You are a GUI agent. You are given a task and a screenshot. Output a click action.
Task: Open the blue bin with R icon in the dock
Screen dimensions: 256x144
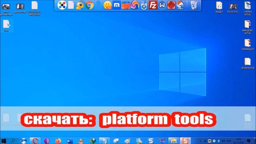[144, 6]
